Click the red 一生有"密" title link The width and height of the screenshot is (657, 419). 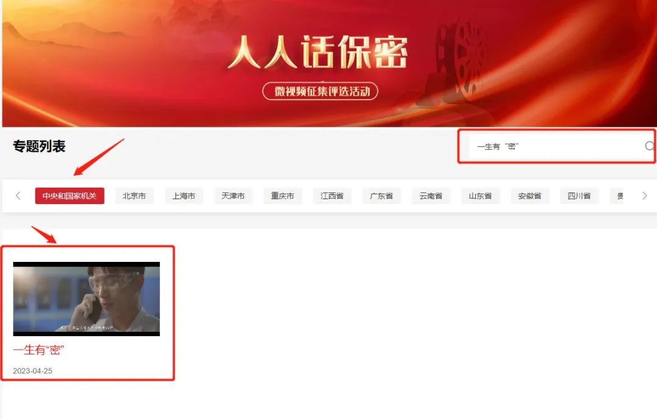point(38,350)
